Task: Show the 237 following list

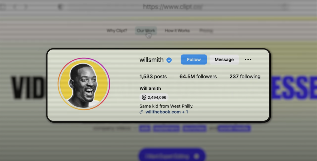Action: click(x=245, y=76)
